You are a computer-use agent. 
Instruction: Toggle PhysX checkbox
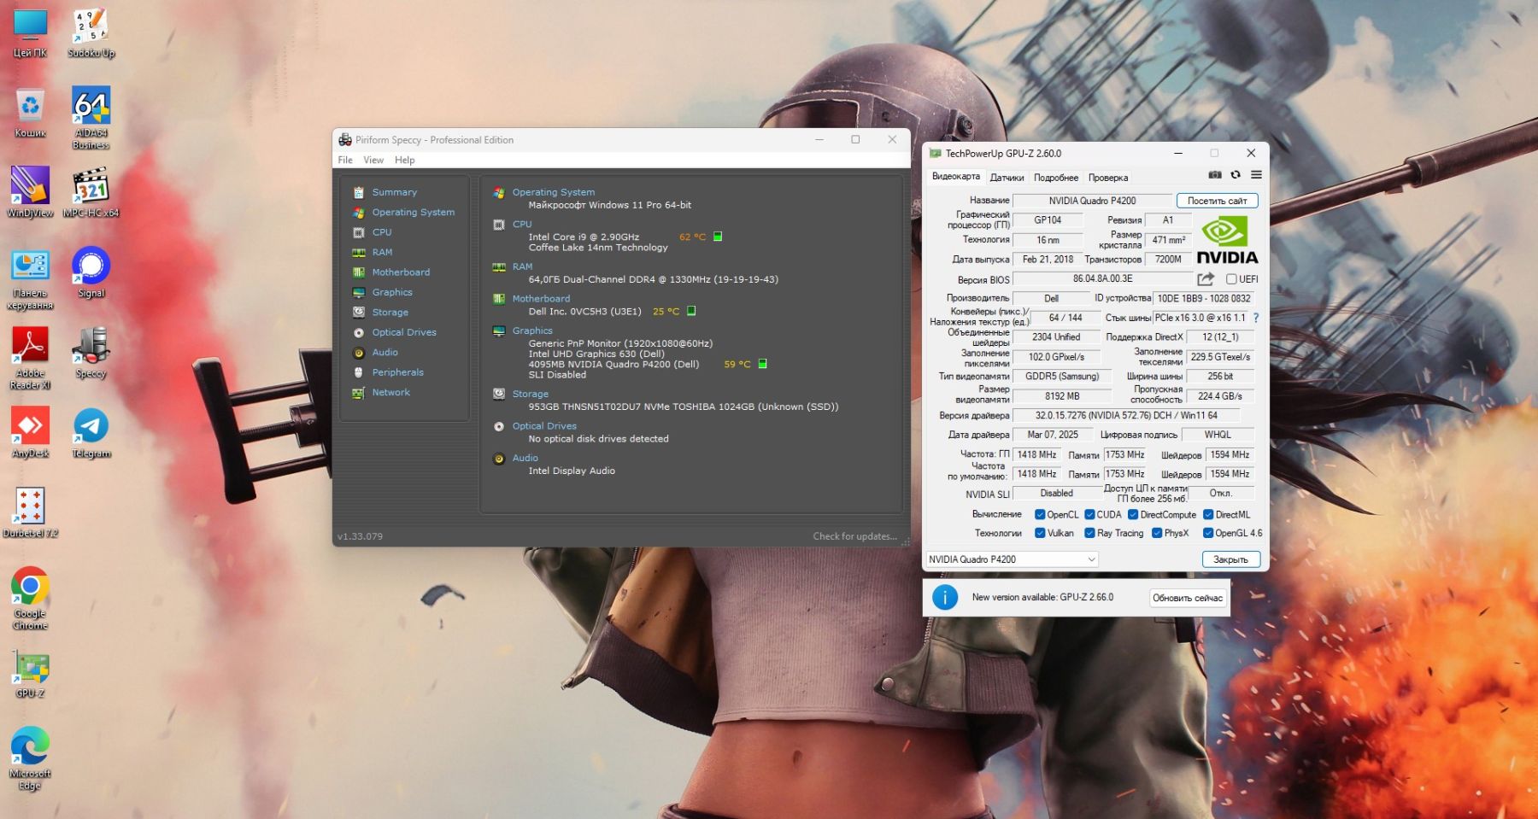coord(1157,534)
